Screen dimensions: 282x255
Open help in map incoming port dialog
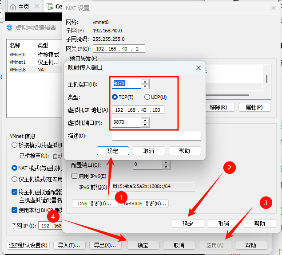point(185,151)
